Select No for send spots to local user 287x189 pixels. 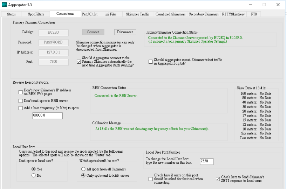point(34,175)
